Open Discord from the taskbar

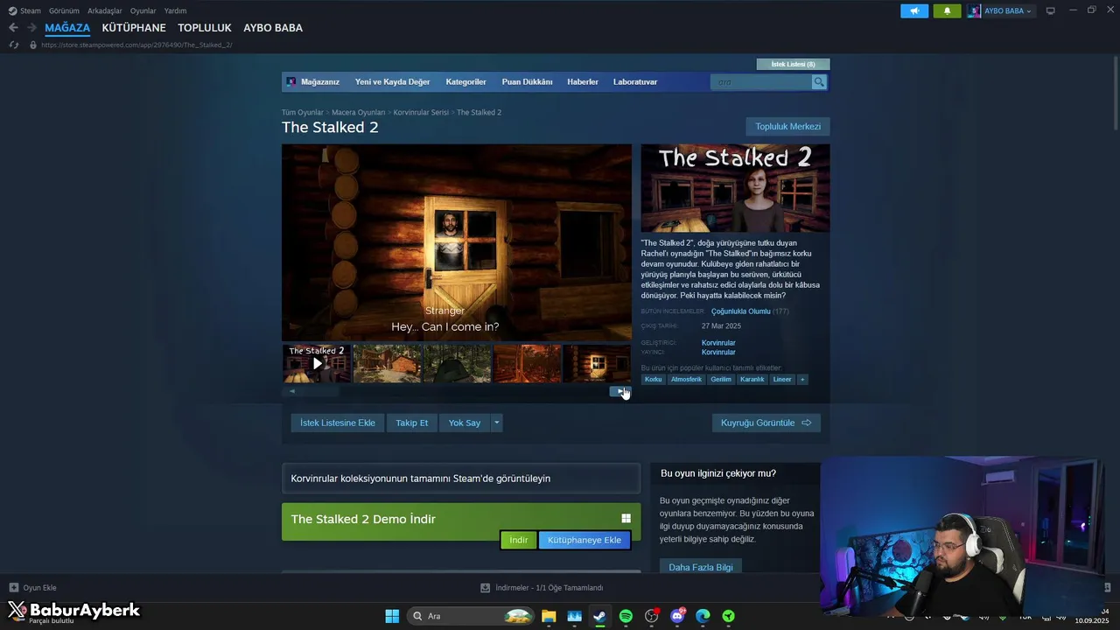click(x=677, y=616)
